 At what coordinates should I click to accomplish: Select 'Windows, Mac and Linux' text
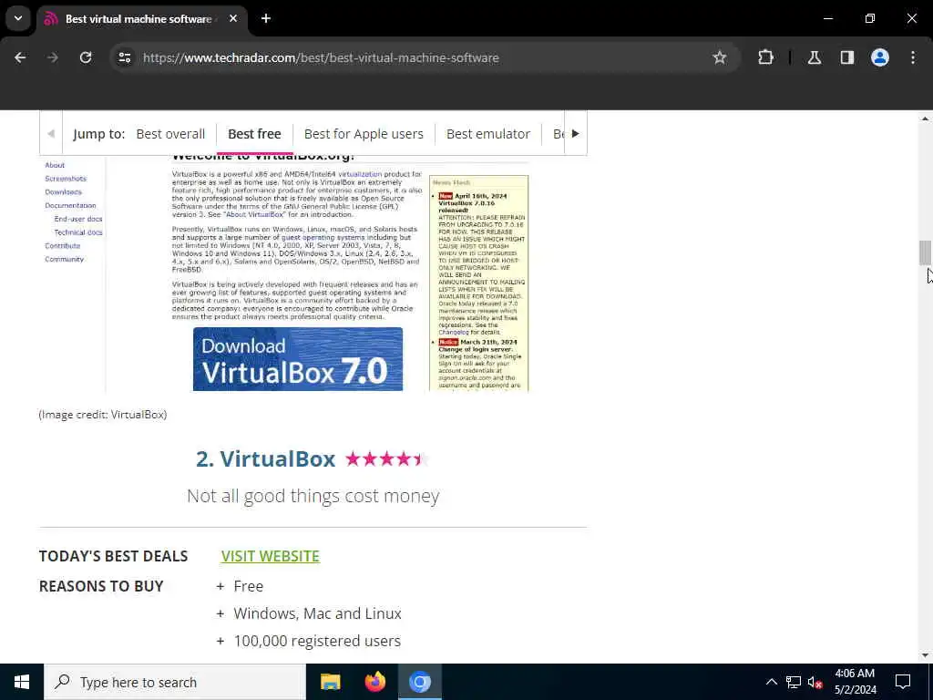pyautogui.click(x=317, y=613)
